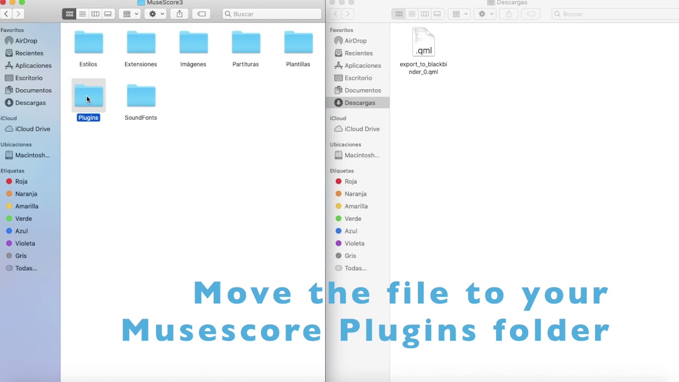Image resolution: width=679 pixels, height=382 pixels.
Task: Click edit tags button in MuseScore3 window
Action: (x=202, y=14)
